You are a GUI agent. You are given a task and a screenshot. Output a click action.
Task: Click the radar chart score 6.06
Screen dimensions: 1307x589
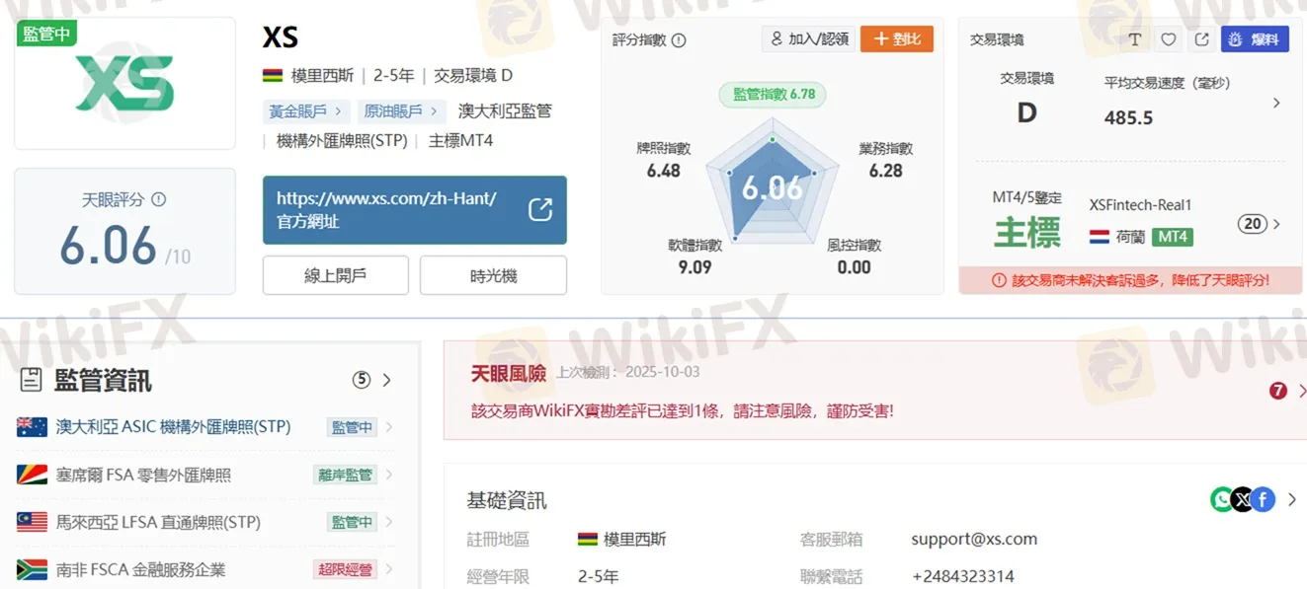tap(773, 187)
